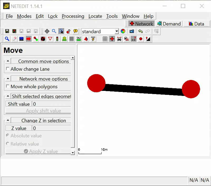This screenshot has height=186, width=211.
Task: Enable Move whole polygons checkbox
Action: click(x=8, y=86)
